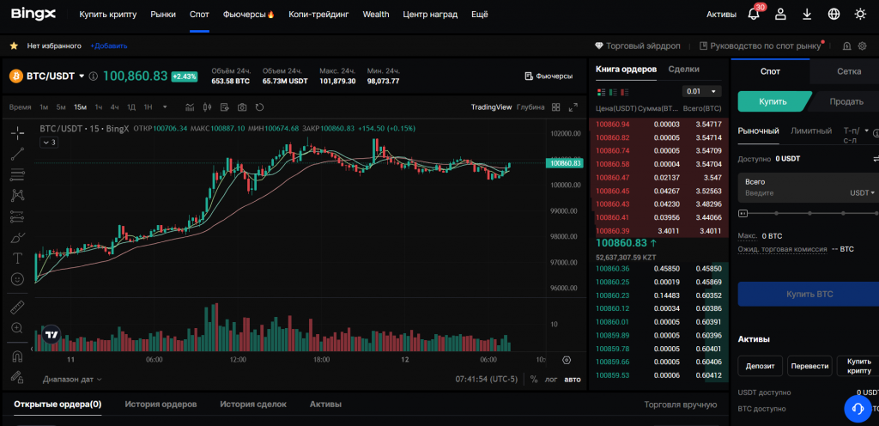Select the ruler measure tool

pyautogui.click(x=17, y=307)
